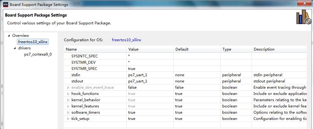Screen dimensions: 313x129
Task: Select freertos10_xilinx in the left tree
Action: click(33, 42)
